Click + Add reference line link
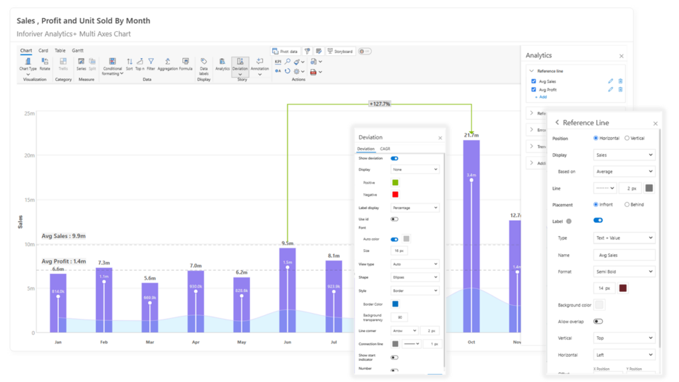 541,97
